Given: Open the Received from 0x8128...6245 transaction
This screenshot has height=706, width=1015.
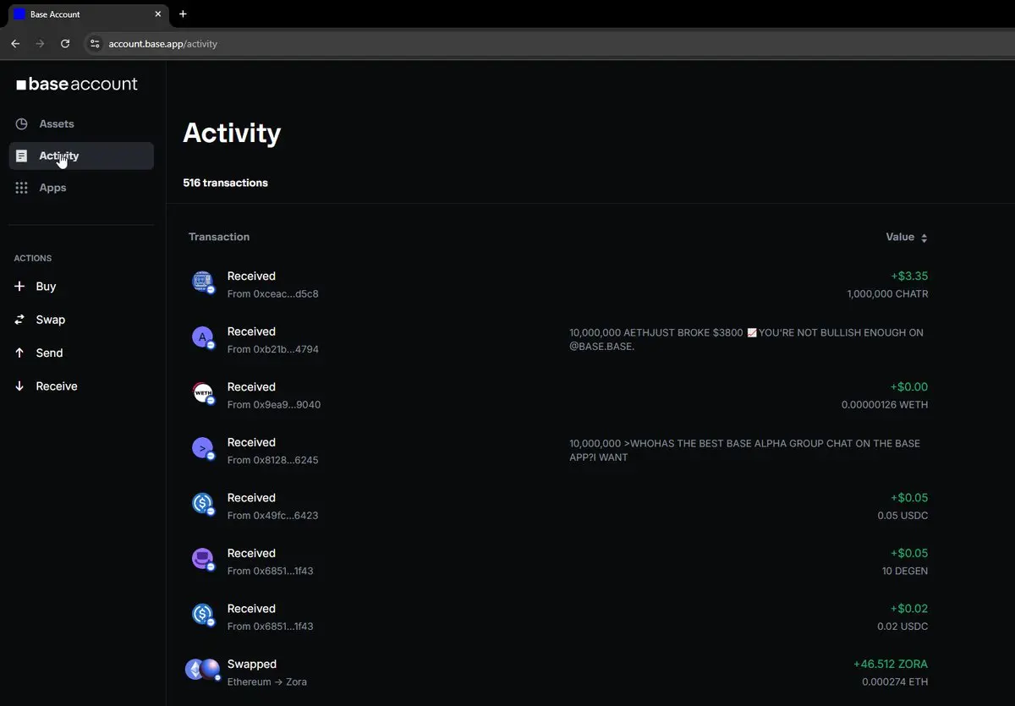Looking at the screenshot, I should [558, 451].
